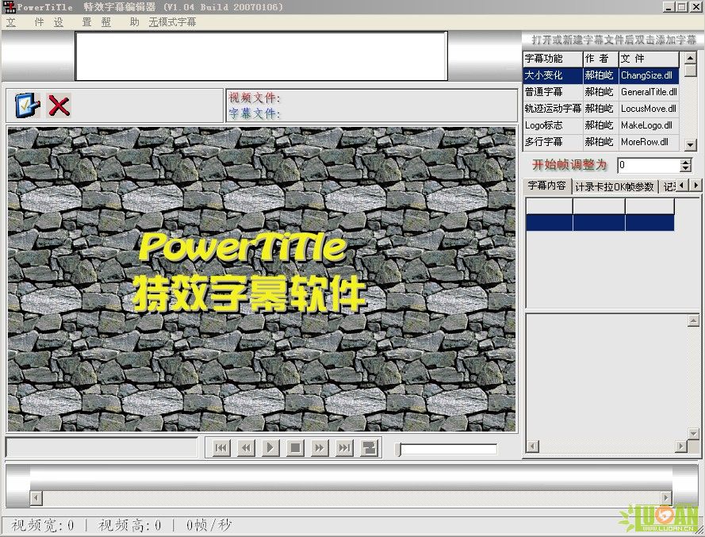This screenshot has height=537, width=705.
Task: Open the 文件 menu
Action: 25,22
